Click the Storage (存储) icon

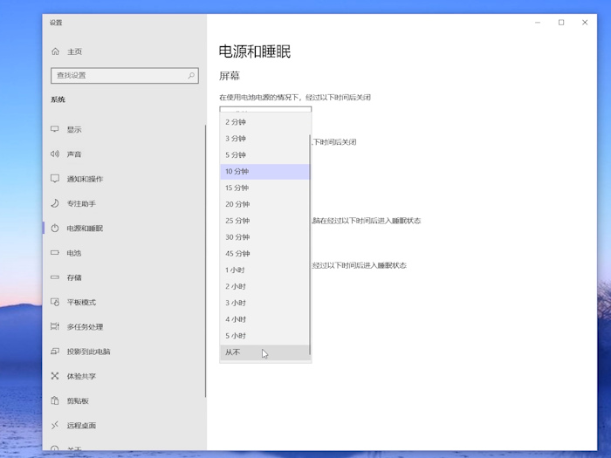pos(55,277)
